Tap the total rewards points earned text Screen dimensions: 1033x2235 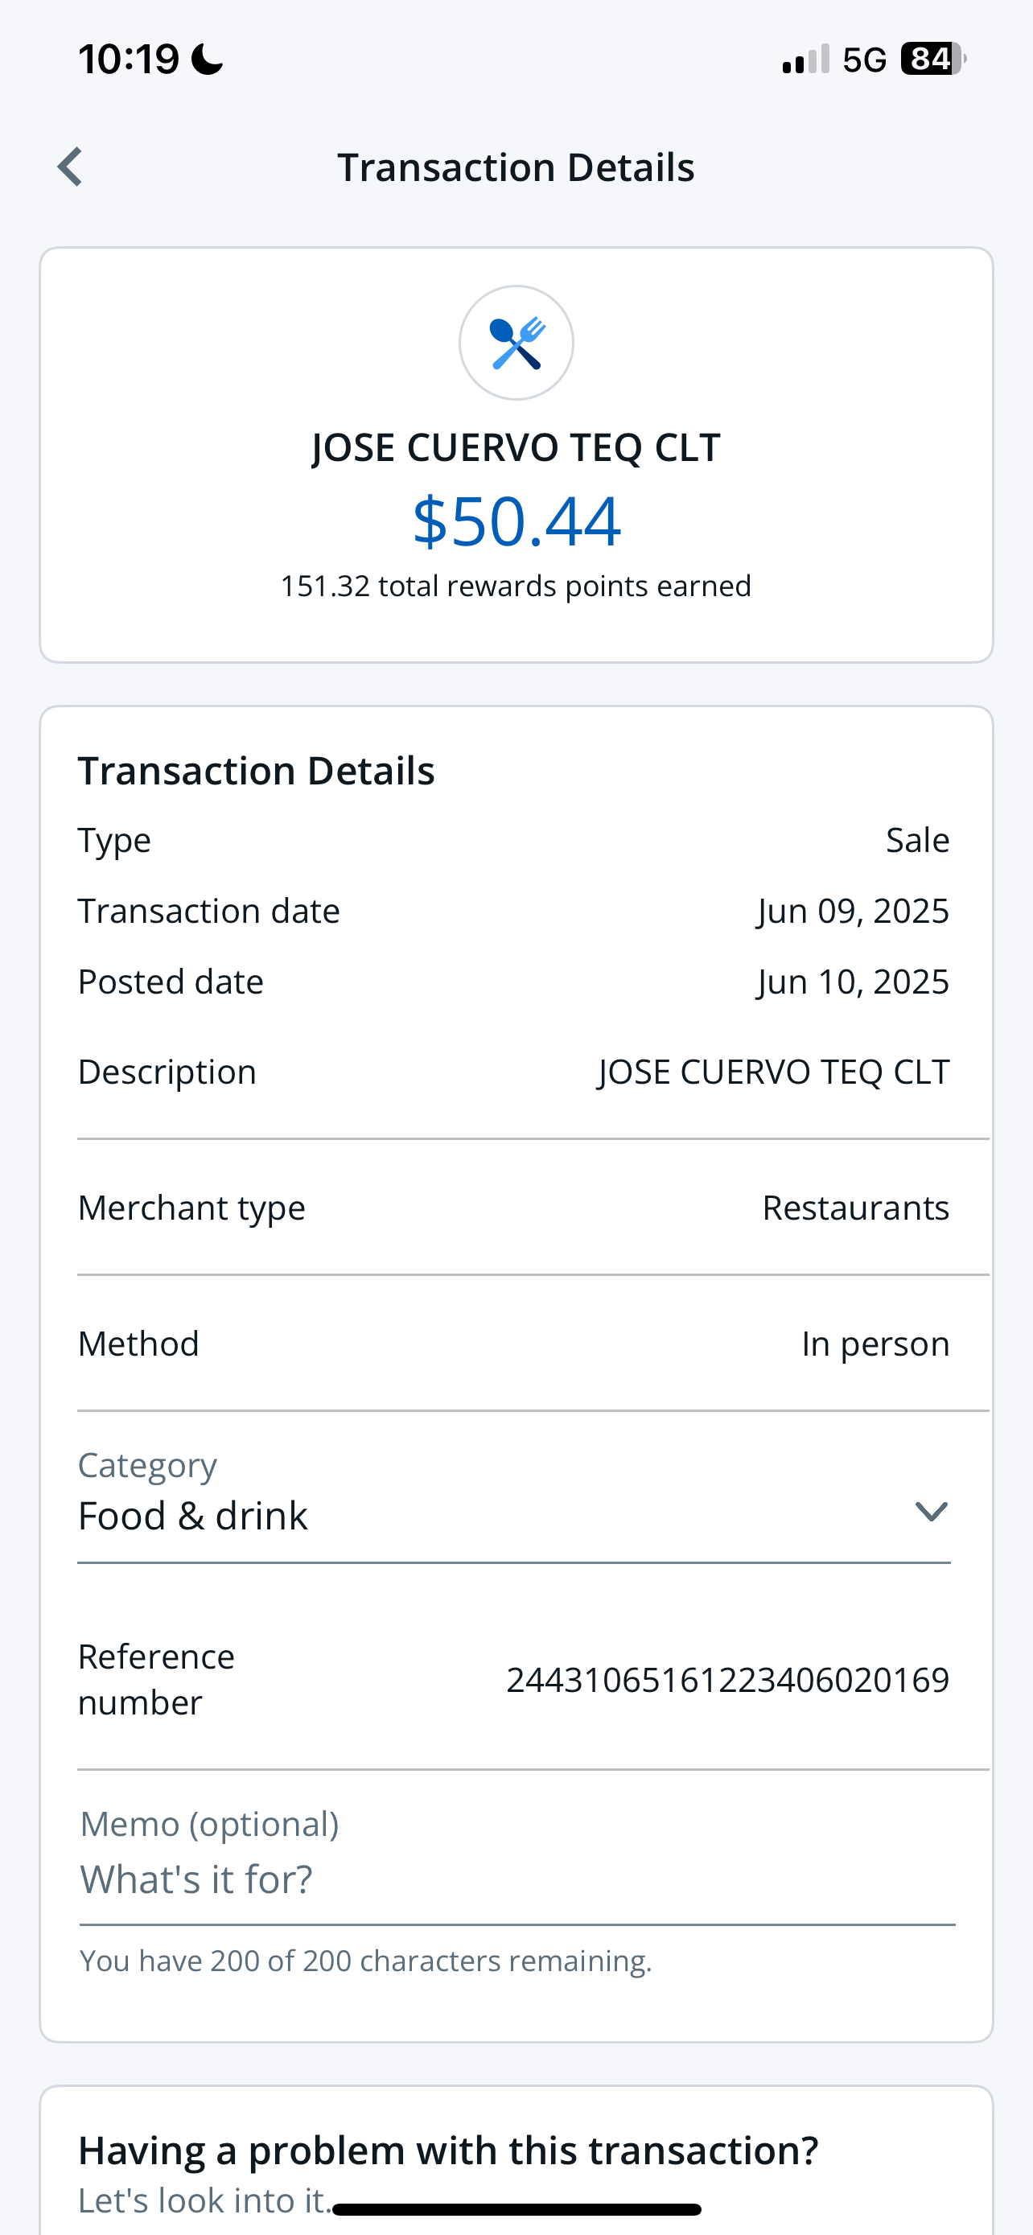click(x=516, y=587)
